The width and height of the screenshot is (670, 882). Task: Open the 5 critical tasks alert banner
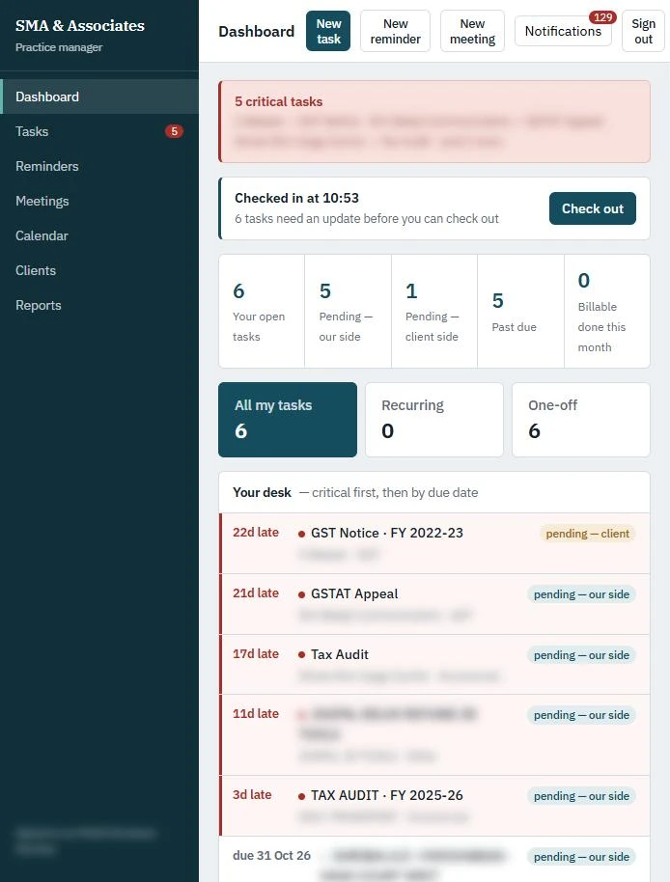click(x=434, y=122)
